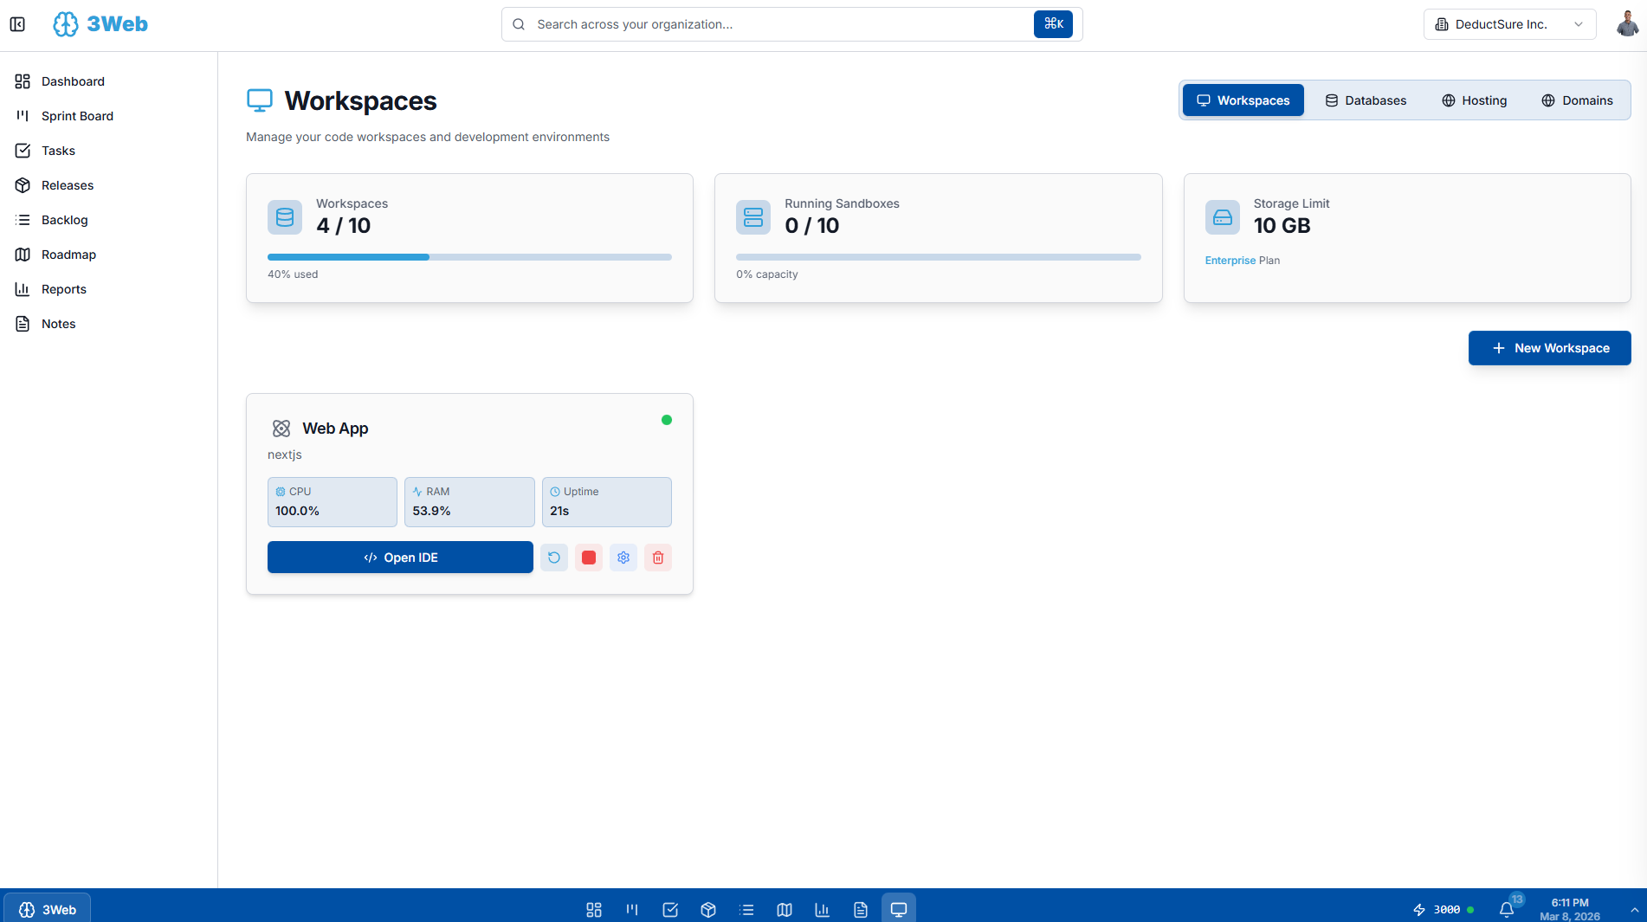
Task: Expand the DeductSure Inc. organization dropdown
Action: click(x=1509, y=23)
